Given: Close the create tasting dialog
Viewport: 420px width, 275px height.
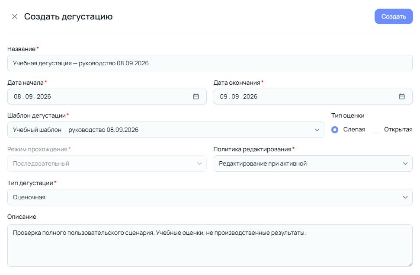Looking at the screenshot, I should coord(15,16).
